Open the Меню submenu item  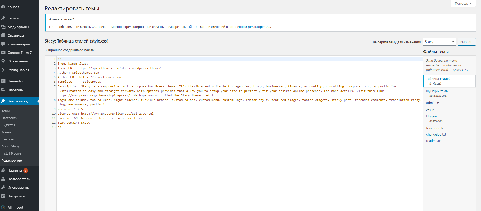click(6, 132)
